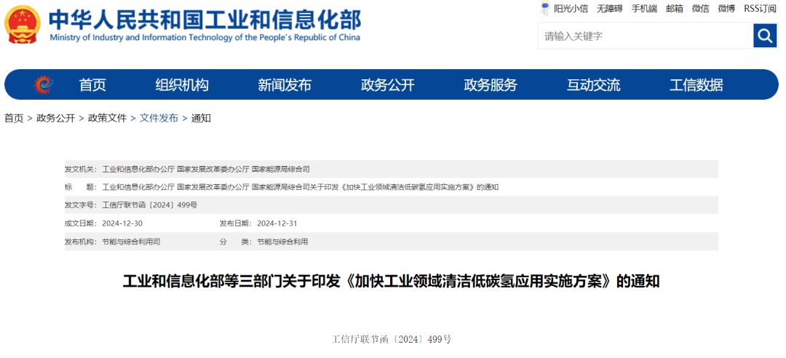Select 发文字号 value 工信厅联节函〔2024〕499号 in the table
The image size is (786, 358).
(150, 205)
